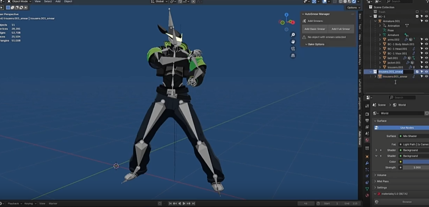Viewport: 429px width, 207px height.
Task: Click the pan hand viewport icon
Action: coord(293,42)
